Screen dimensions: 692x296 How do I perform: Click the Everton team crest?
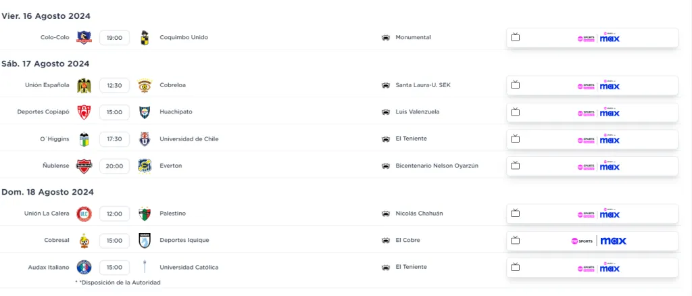tap(144, 166)
